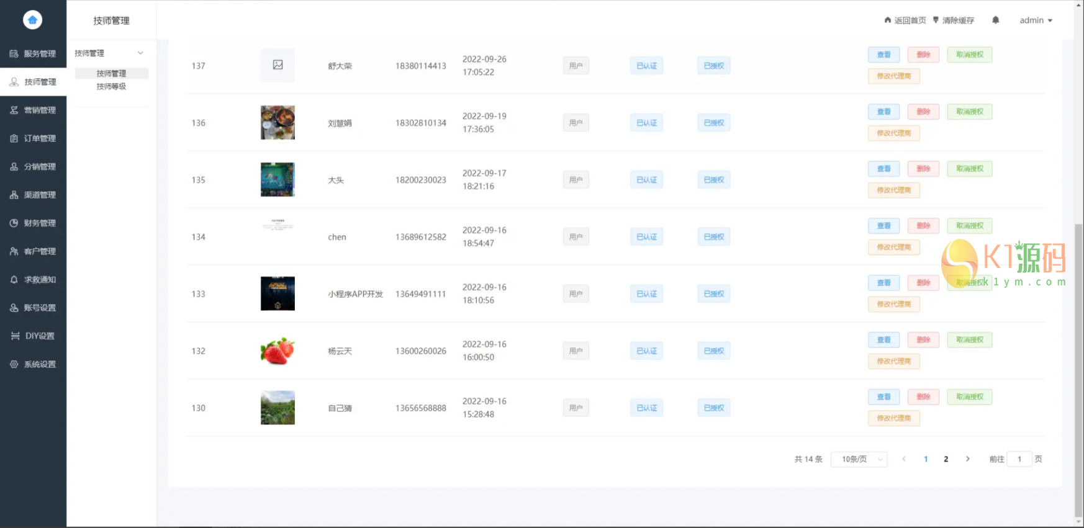Click 查看 for 大头
Screen dimensions: 1084x528
(883, 169)
